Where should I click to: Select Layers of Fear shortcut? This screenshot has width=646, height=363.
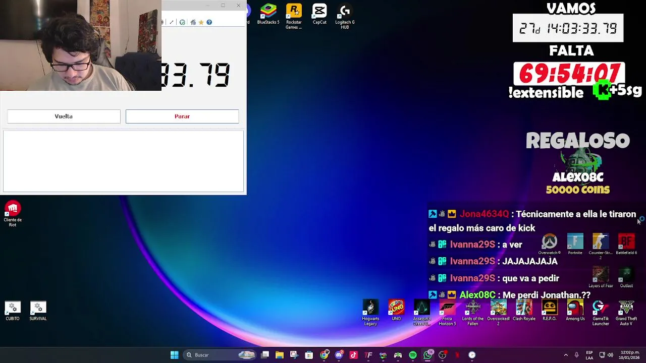(601, 278)
